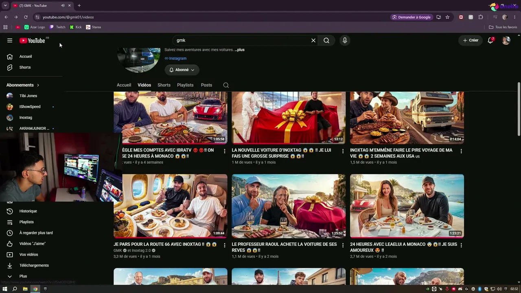Search within the channel using the magnifier
The width and height of the screenshot is (521, 293).
(226, 85)
